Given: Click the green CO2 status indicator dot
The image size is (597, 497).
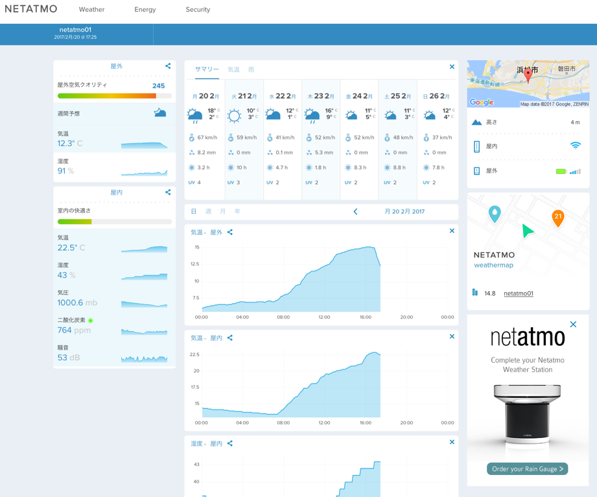Looking at the screenshot, I should point(91,320).
